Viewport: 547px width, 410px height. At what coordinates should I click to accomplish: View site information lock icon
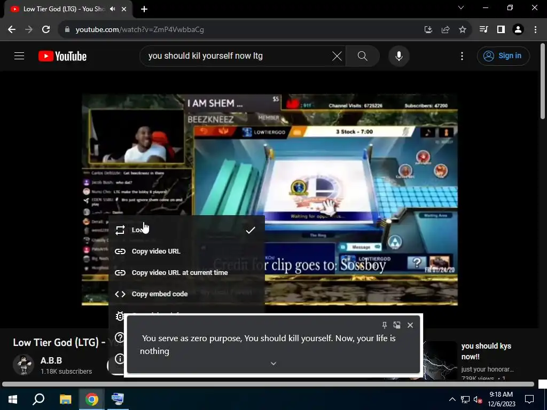[67, 30]
